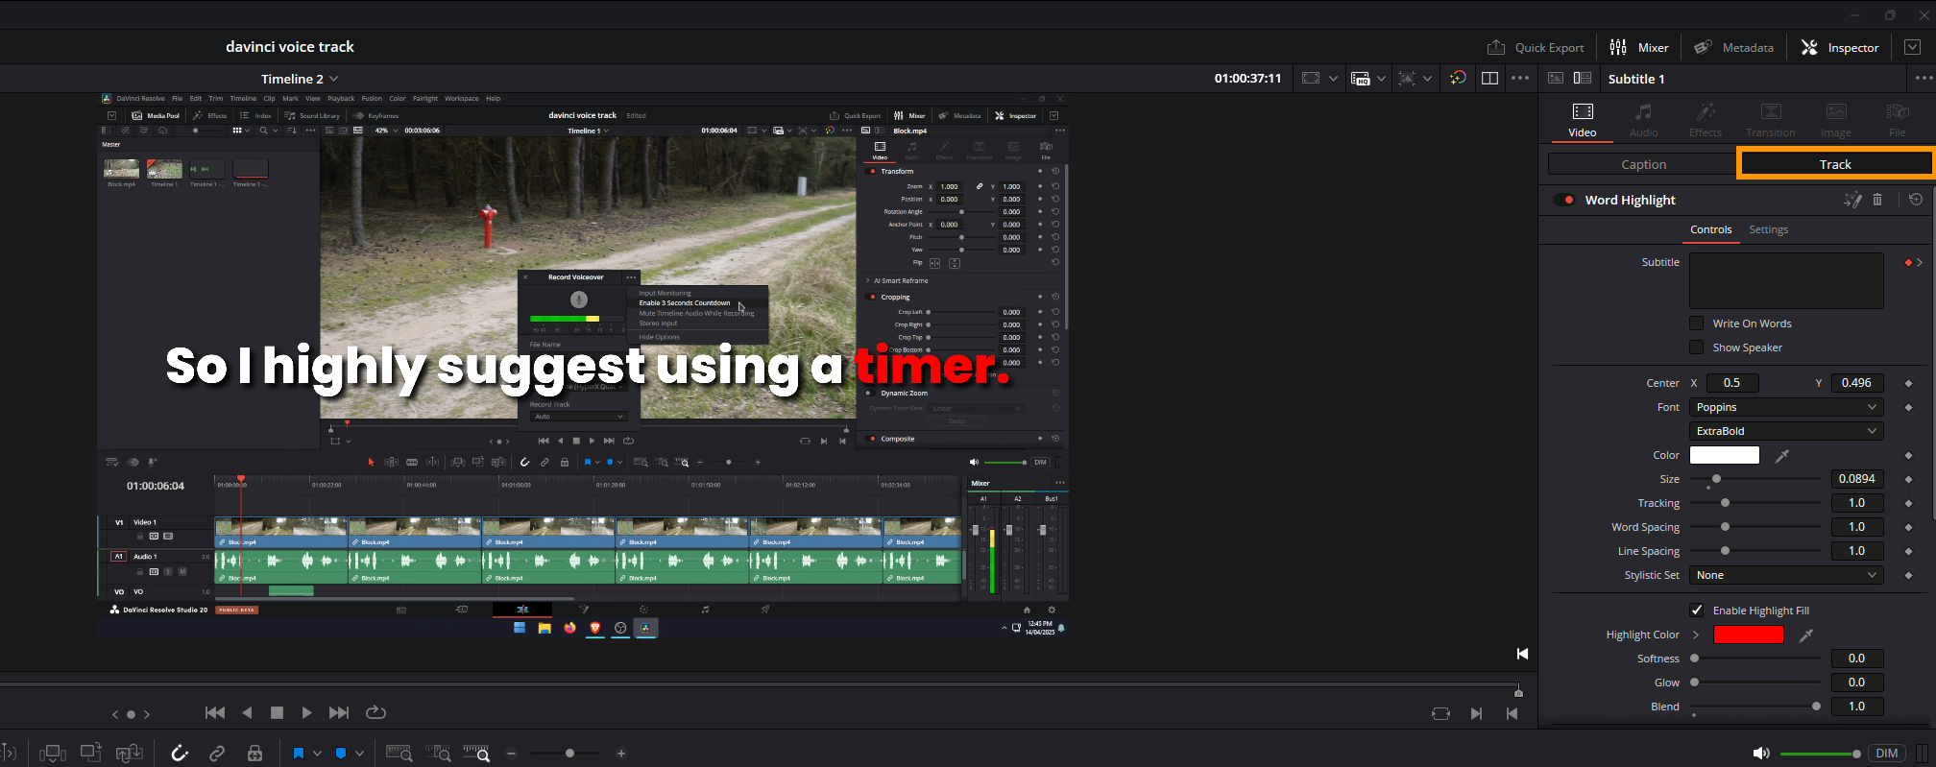This screenshot has width=1936, height=767.
Task: Click the Center X value field
Action: click(1733, 382)
